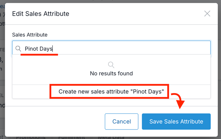
Task: Click the 'No results found' message
Action: [111, 74]
